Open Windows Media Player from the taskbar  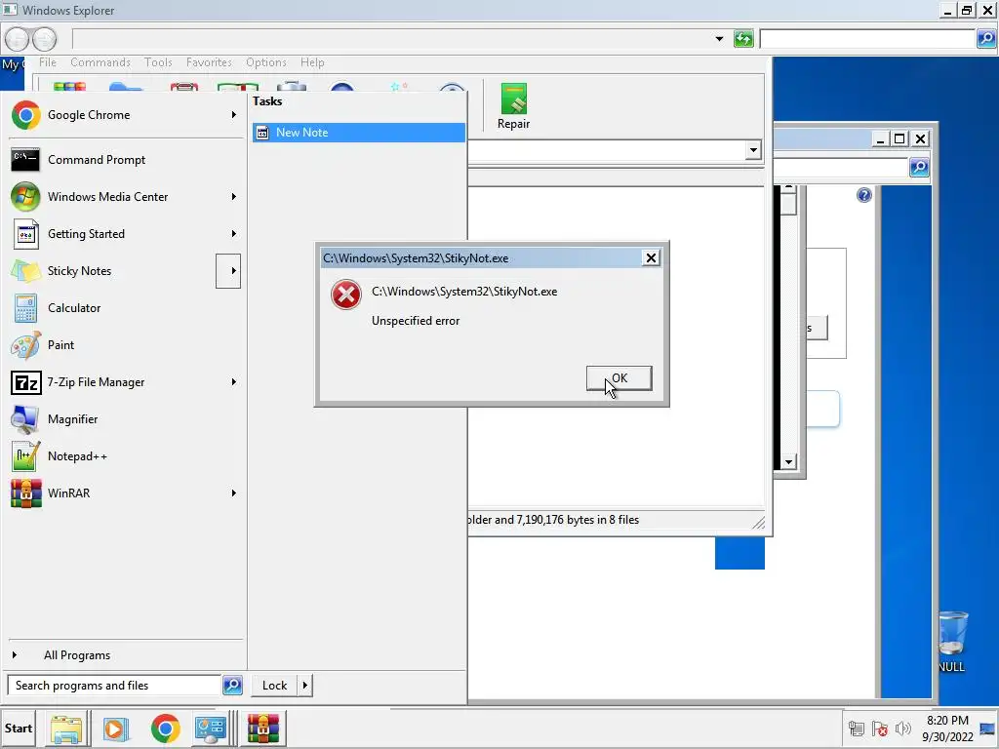[116, 729]
